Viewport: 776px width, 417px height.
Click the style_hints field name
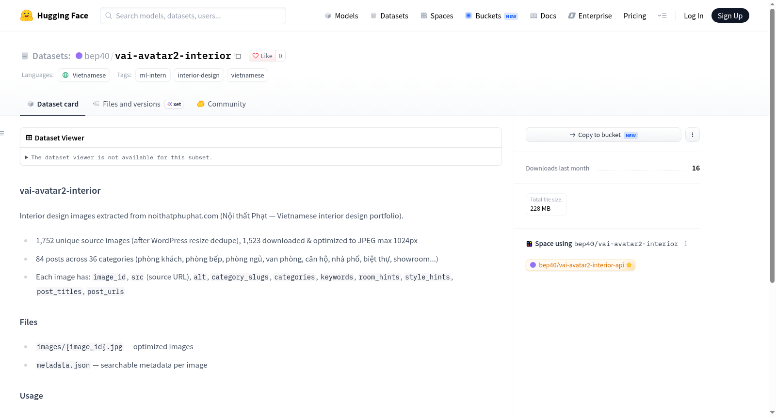[427, 277]
